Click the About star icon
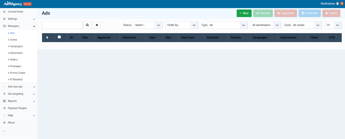This screenshot has width=345, height=139. 4,123
